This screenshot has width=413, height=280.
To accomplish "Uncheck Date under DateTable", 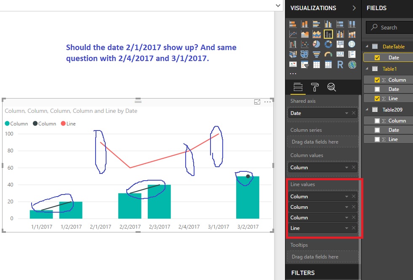I will click(377, 57).
